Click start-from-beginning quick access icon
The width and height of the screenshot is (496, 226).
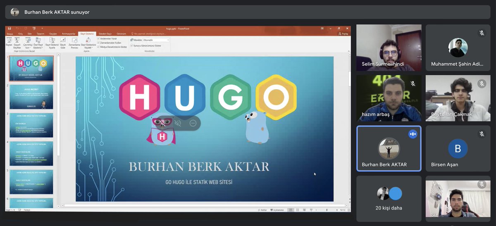(x=34, y=29)
